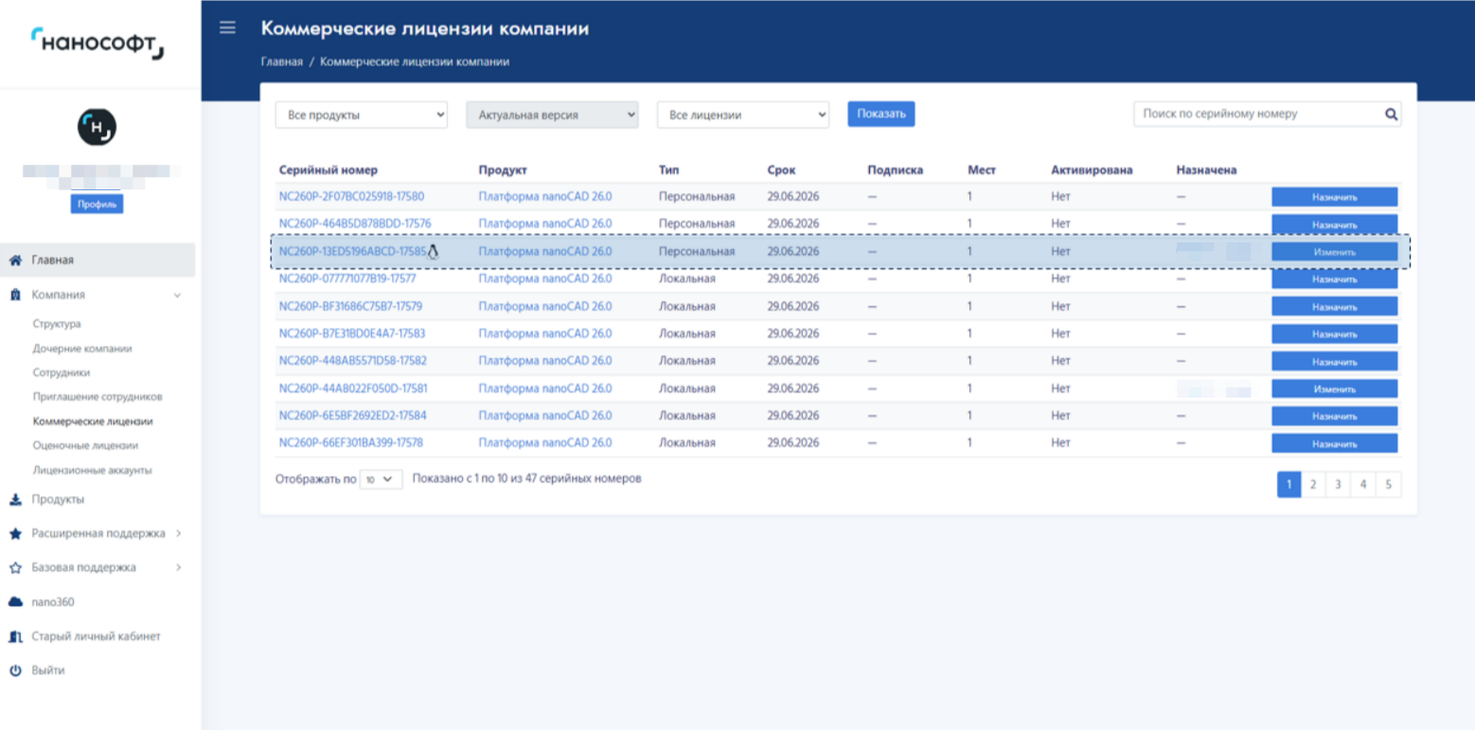Open serial number NC260P-2F07BC025918-17580 link
Image resolution: width=1475 pixels, height=730 pixels.
pos(351,197)
